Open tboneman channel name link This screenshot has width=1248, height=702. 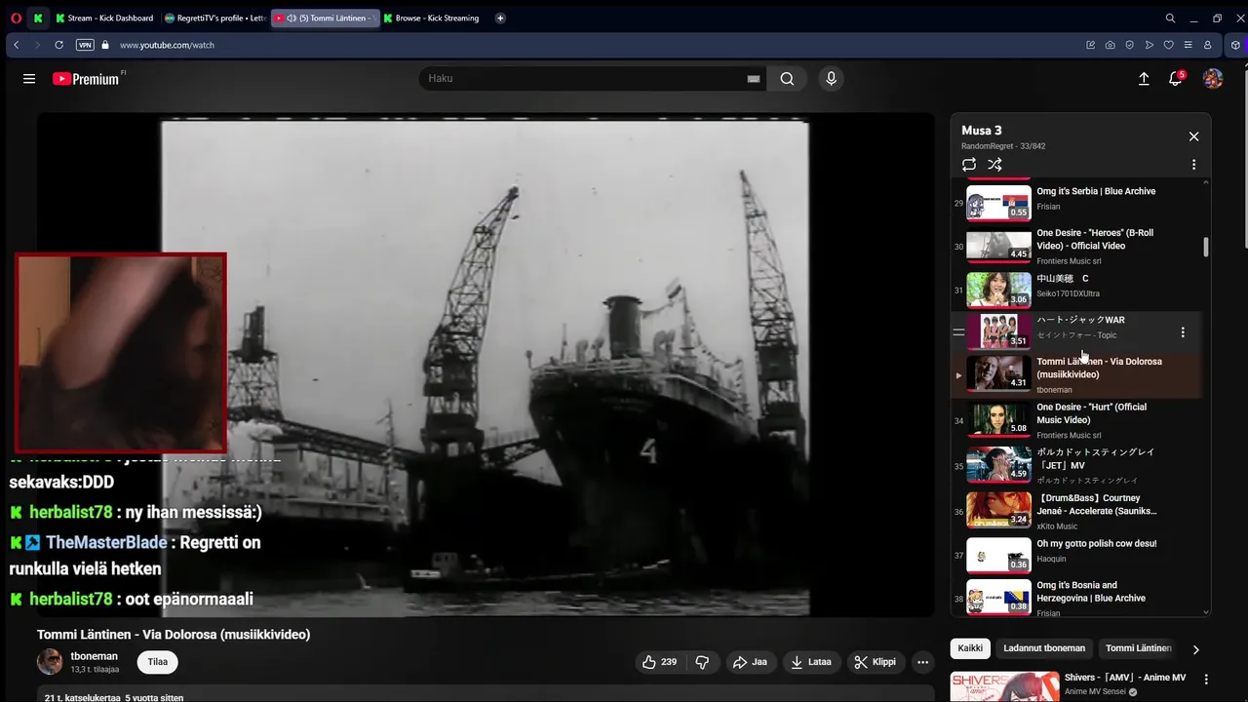tap(95, 656)
